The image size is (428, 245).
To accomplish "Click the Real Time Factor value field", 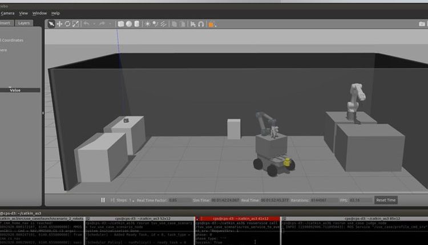I will click(173, 201).
